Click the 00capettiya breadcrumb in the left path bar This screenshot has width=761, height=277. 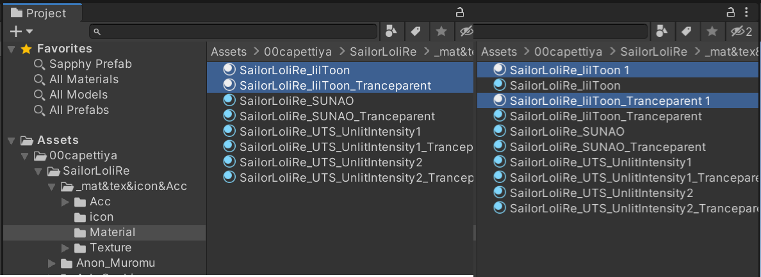(297, 52)
